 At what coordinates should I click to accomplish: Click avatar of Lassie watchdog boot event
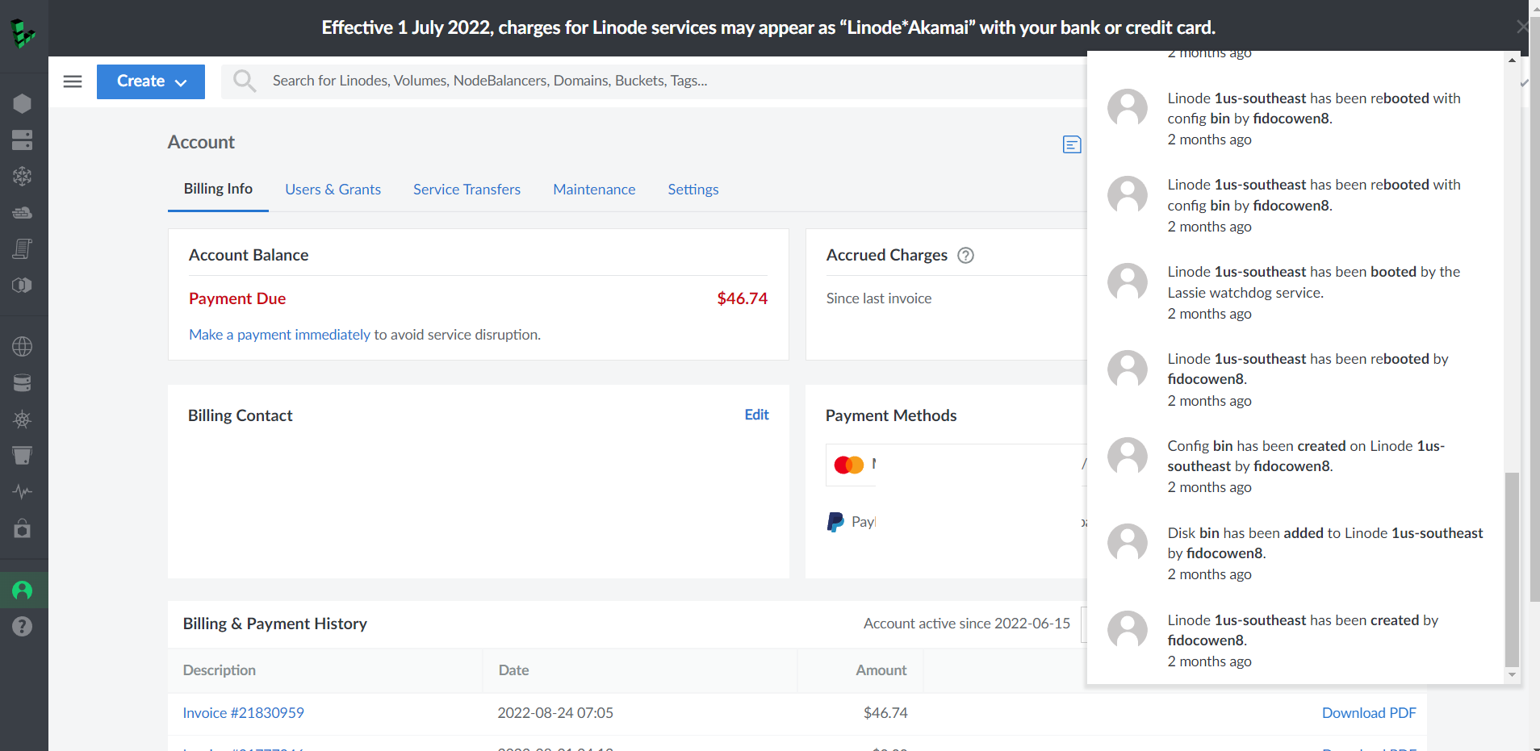pyautogui.click(x=1128, y=283)
